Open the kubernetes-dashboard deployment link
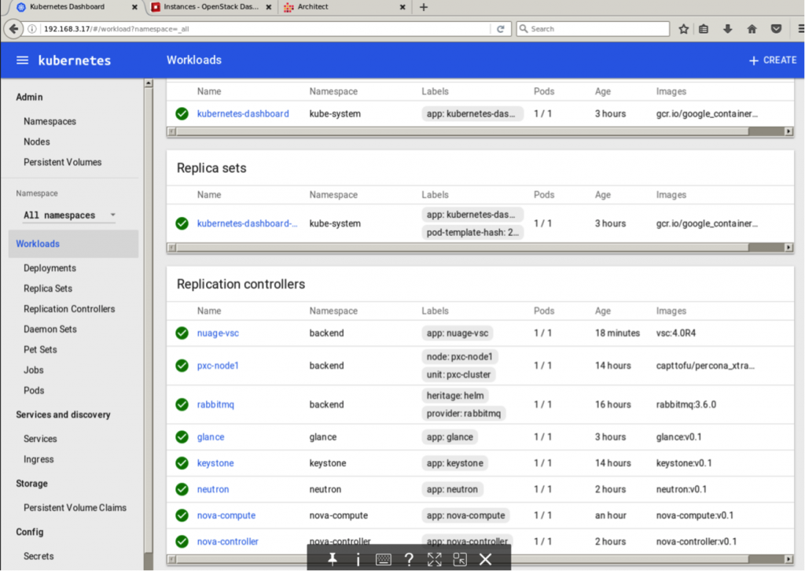 click(x=243, y=113)
